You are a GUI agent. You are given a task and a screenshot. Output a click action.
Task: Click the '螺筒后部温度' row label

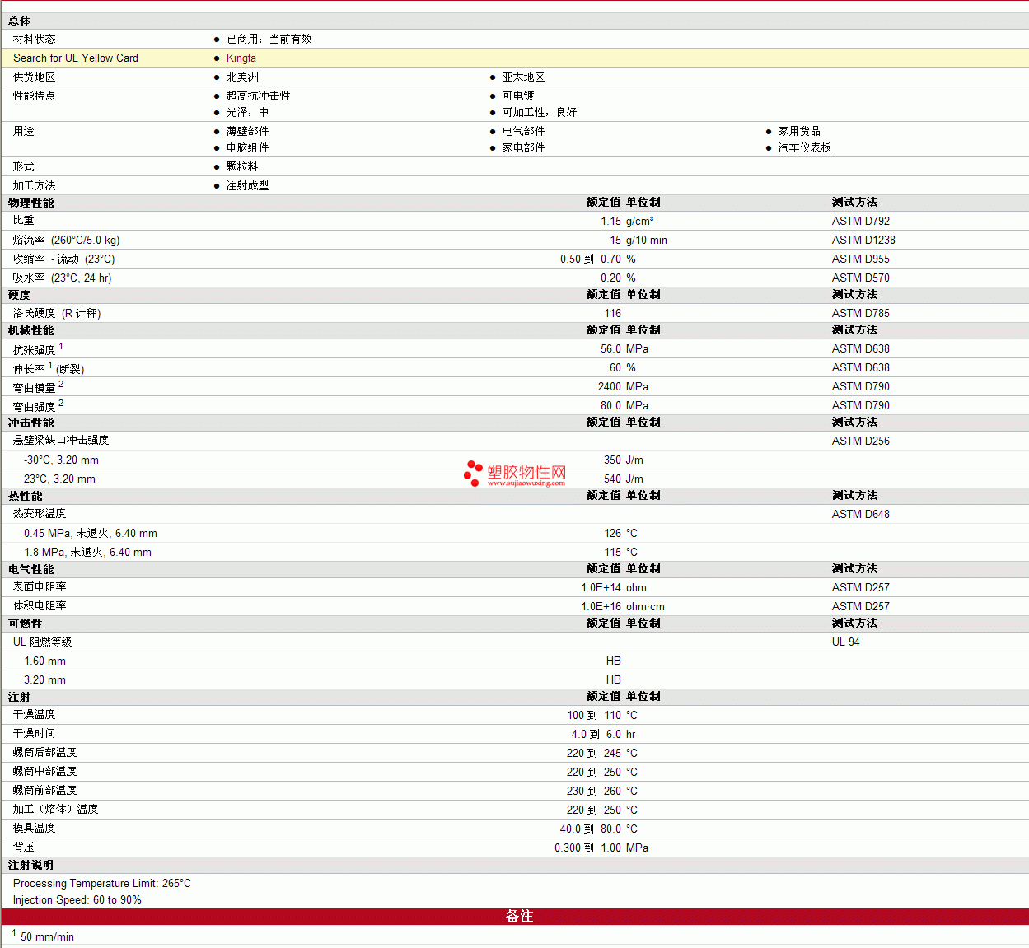pyautogui.click(x=44, y=753)
